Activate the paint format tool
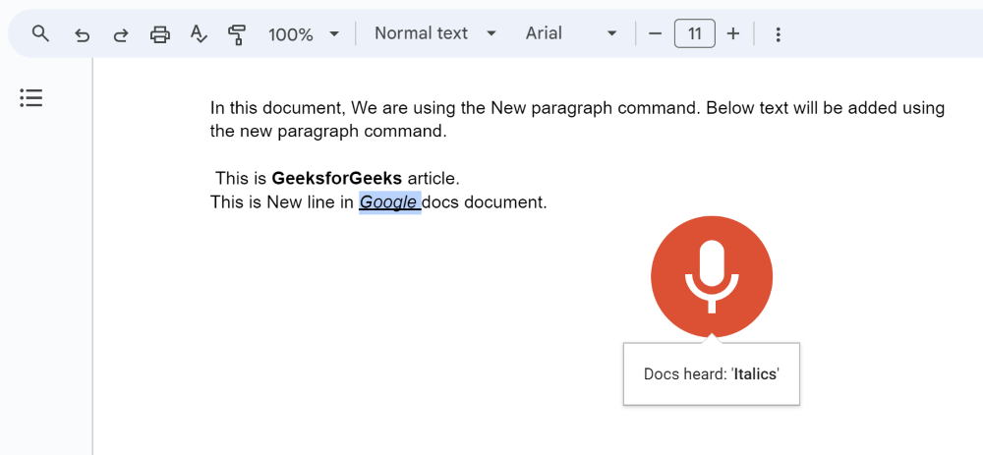The width and height of the screenshot is (983, 455). pyautogui.click(x=237, y=34)
